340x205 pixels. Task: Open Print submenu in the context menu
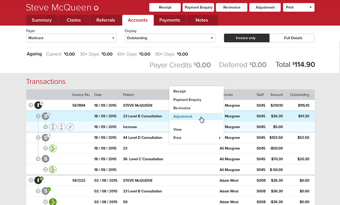coord(196,138)
